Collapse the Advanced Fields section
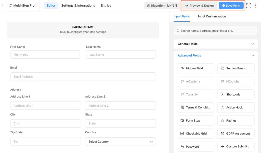261x153 pixels. click(253, 55)
